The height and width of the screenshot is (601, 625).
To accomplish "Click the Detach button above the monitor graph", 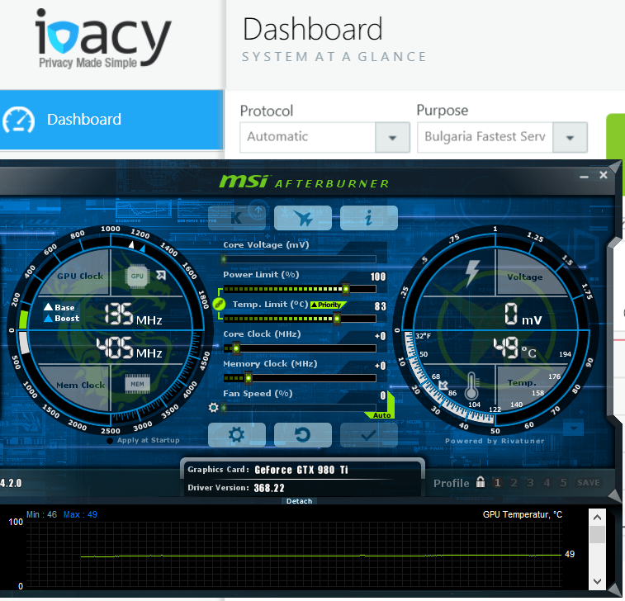I will click(x=300, y=501).
